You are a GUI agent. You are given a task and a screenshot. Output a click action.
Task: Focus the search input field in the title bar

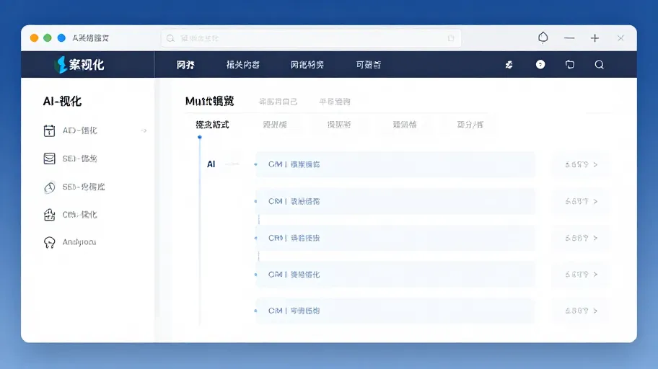coord(311,38)
